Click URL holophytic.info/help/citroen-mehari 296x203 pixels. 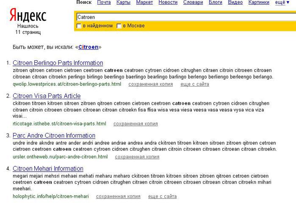tap(51, 196)
